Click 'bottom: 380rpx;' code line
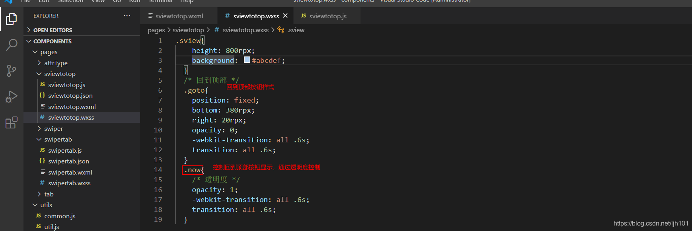This screenshot has width=692, height=231. coord(223,110)
